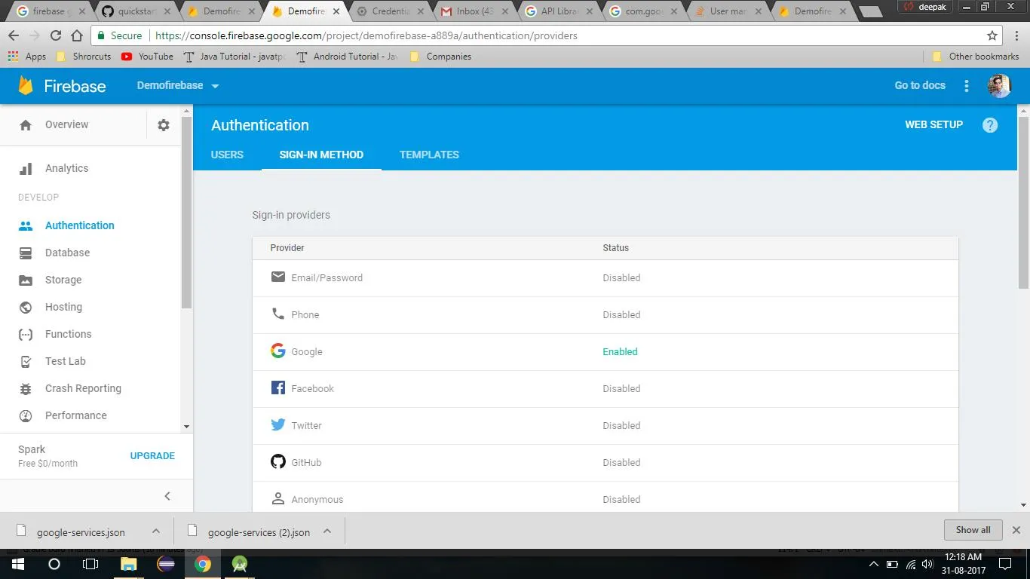
Task: Switch to the quickstart GitHub browser tab
Action: click(x=136, y=11)
